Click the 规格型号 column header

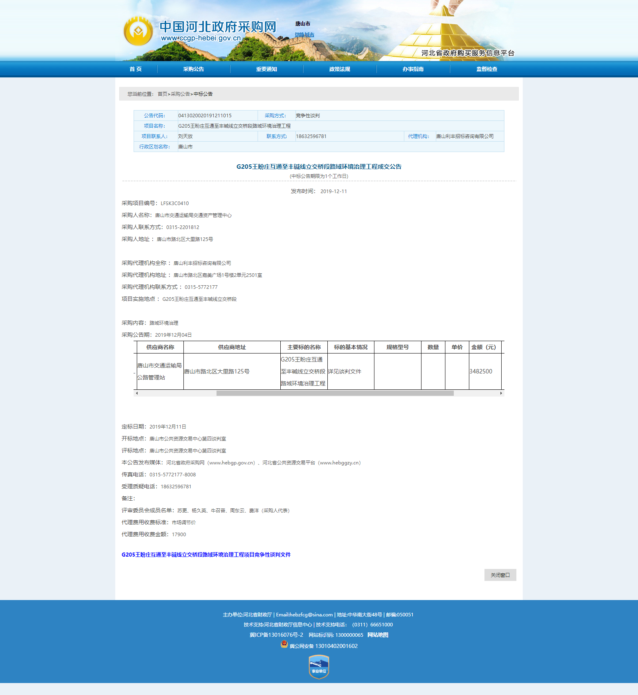398,347
